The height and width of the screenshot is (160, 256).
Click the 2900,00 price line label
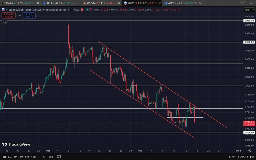pos(249,42)
